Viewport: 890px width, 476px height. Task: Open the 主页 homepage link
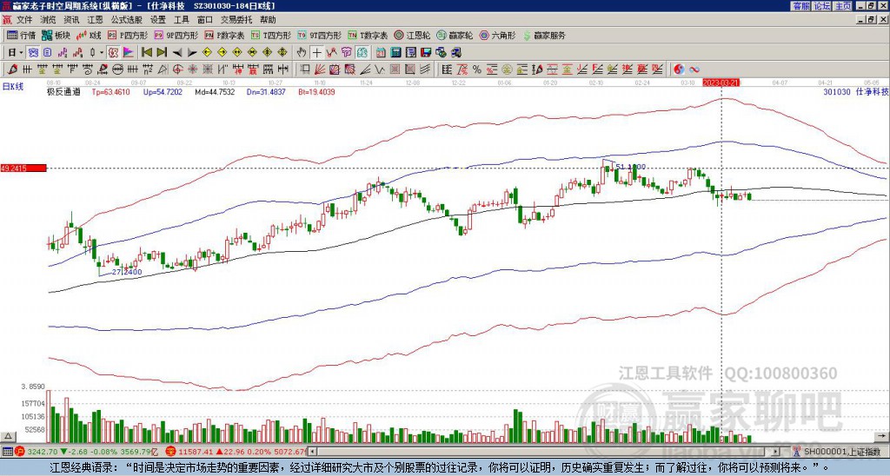(x=843, y=6)
